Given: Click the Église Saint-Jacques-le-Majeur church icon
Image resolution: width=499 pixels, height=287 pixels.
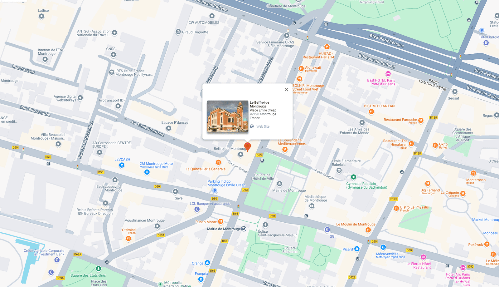Looking at the screenshot, I should 265,225.
